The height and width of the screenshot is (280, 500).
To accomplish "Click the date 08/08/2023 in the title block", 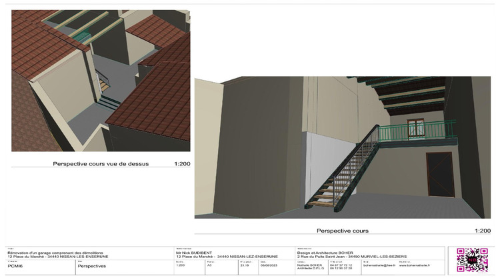I will click(x=269, y=265).
